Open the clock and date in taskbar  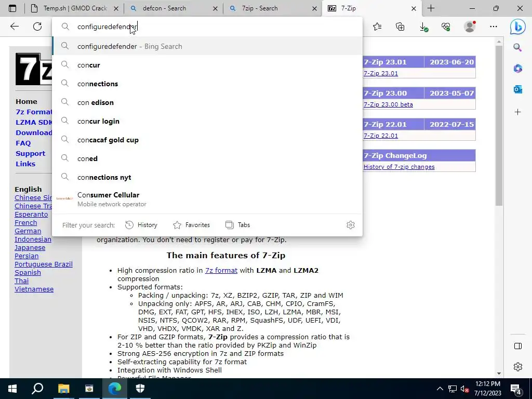[x=487, y=389]
